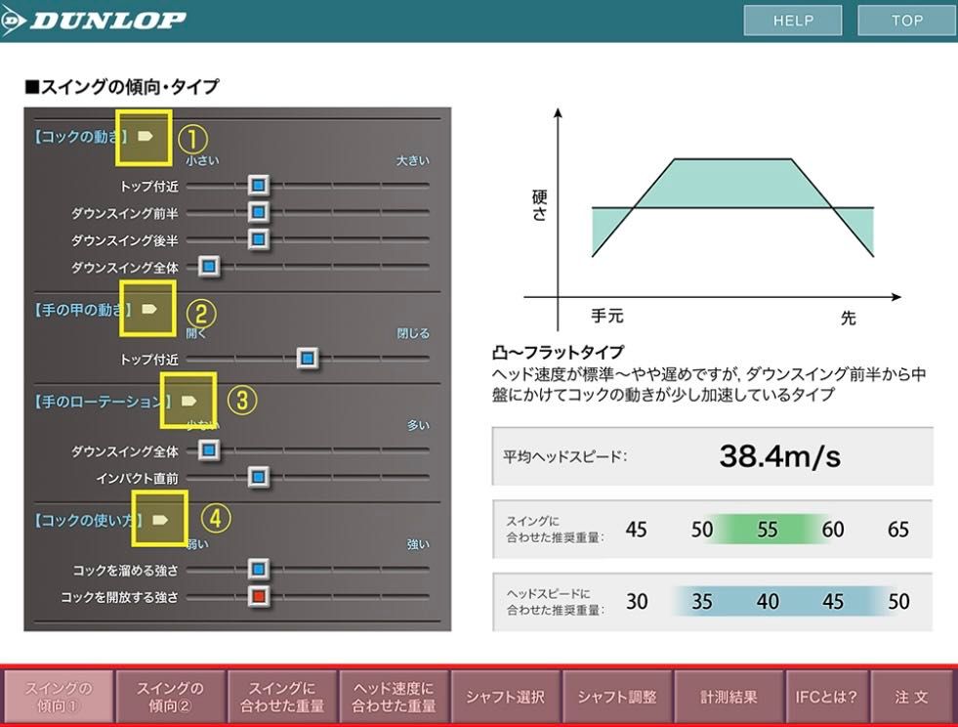This screenshot has height=727, width=958.
Task: Open the シャフト調整 tab
Action: coord(616,697)
